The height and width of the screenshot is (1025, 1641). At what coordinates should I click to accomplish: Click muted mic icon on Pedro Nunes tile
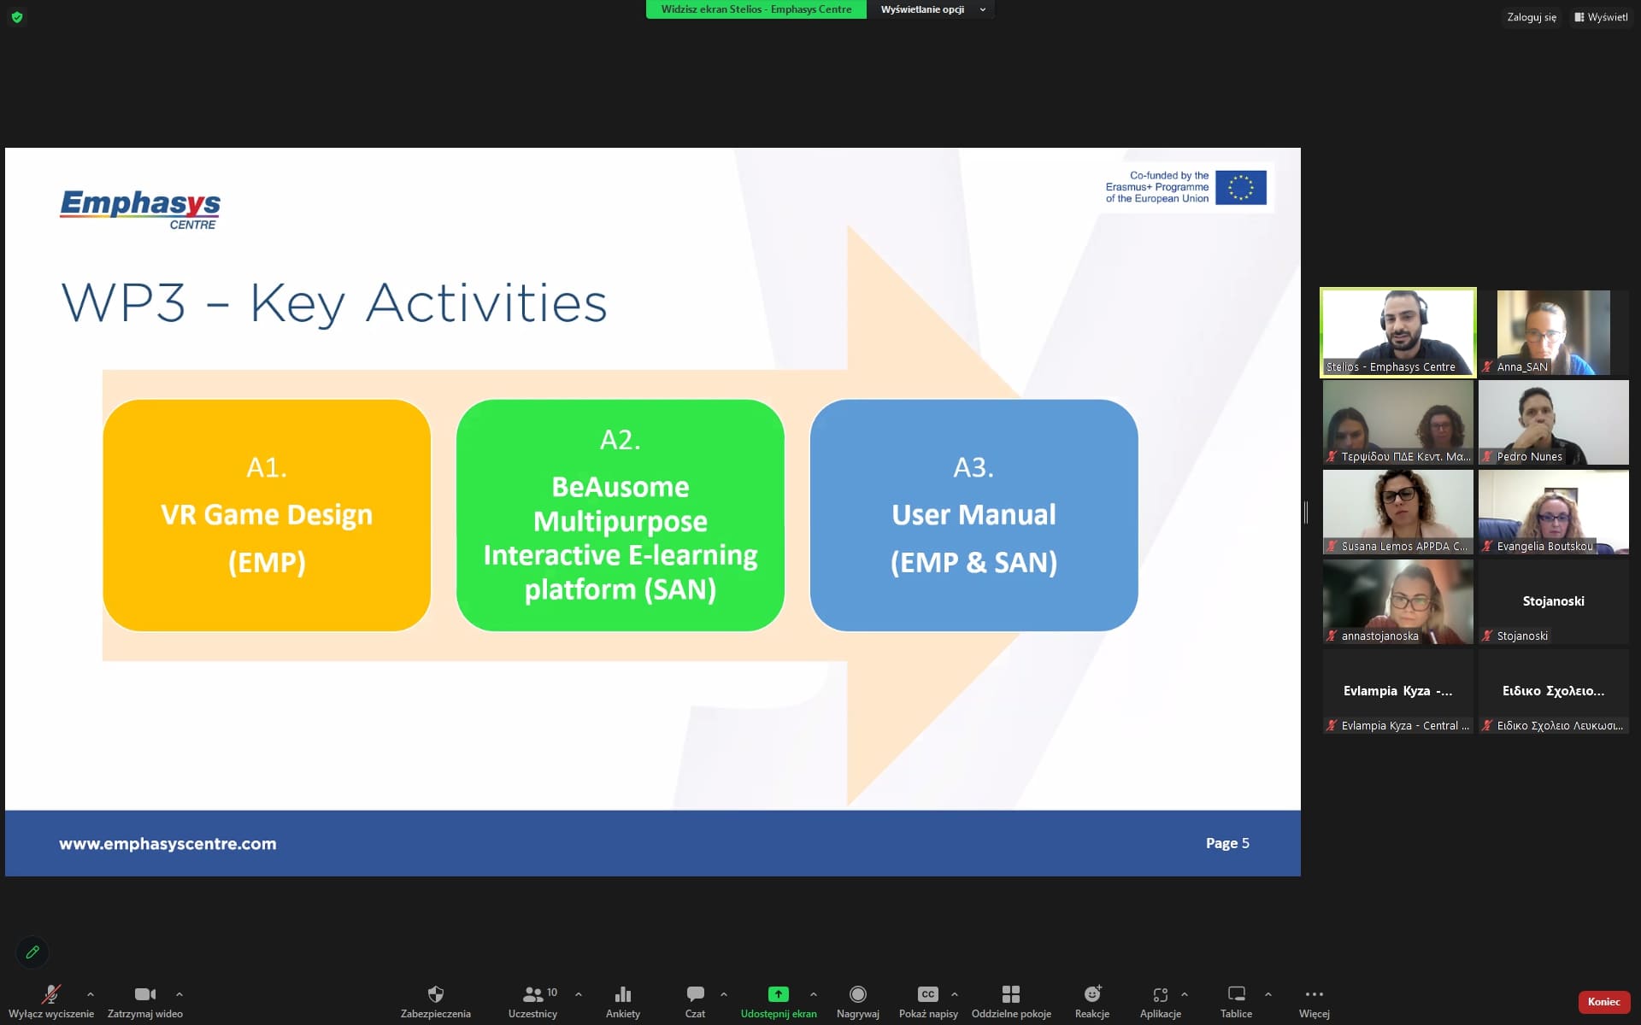tap(1487, 457)
